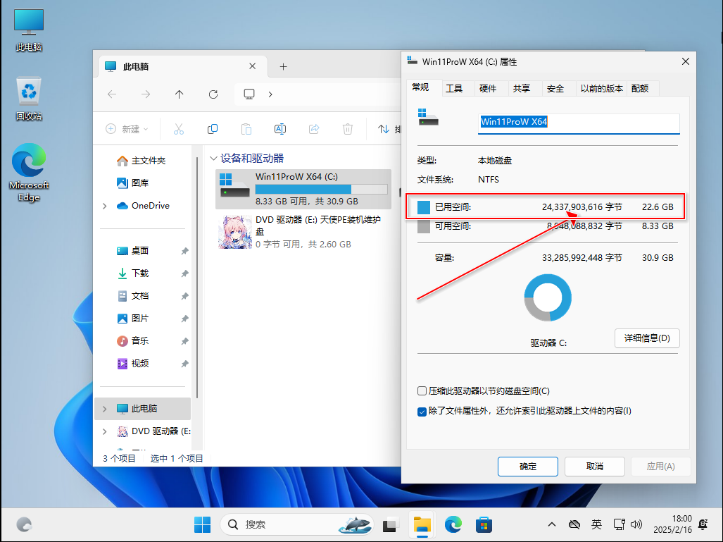Open Microsoft Store from taskbar

[x=484, y=524]
